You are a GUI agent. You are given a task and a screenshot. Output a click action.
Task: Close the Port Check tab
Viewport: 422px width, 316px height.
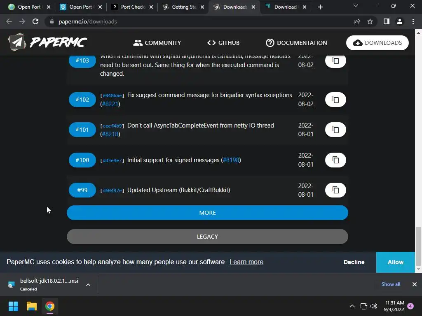[x=151, y=7]
